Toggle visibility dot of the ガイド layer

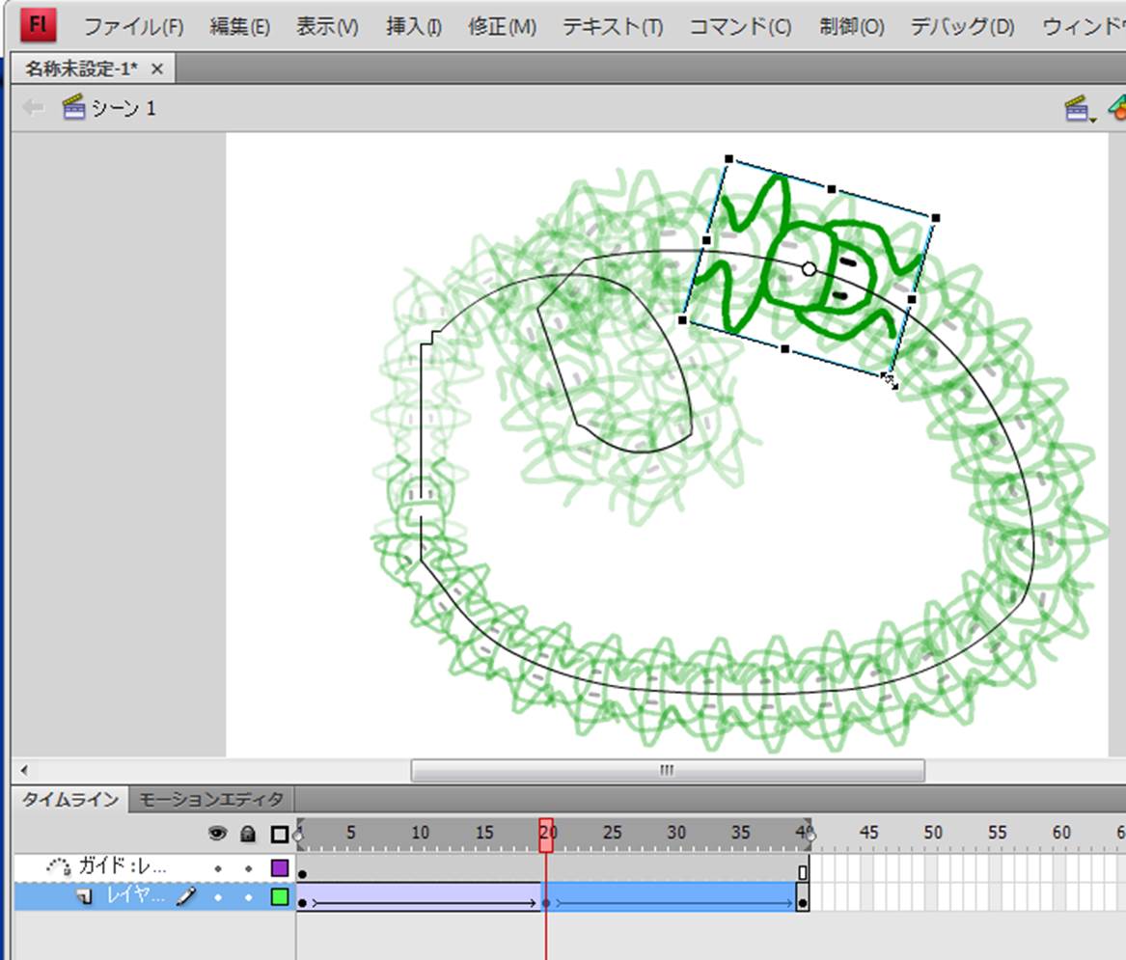point(218,868)
